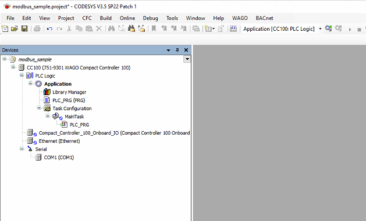The image size is (366, 221).
Task: Pin the Devices panel
Action: point(177,50)
